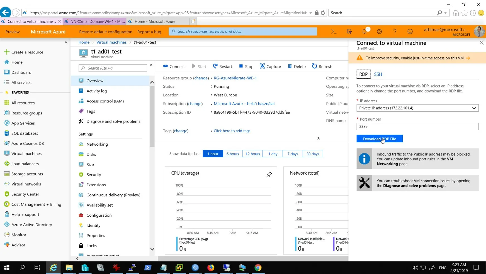Viewport: 486px width, 274px height.
Task: Open Chrome from the taskbar
Action: point(258,268)
